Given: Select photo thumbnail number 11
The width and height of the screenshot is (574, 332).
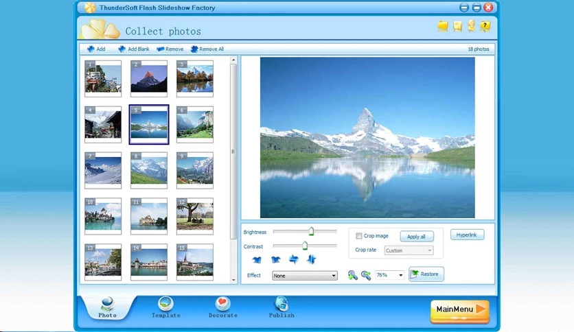Looking at the screenshot, I should [x=149, y=216].
